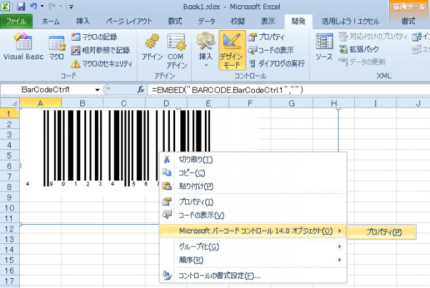Click the Excel application icon
Screen dimensions: 430x288
pyautogui.click(x=5, y=7)
